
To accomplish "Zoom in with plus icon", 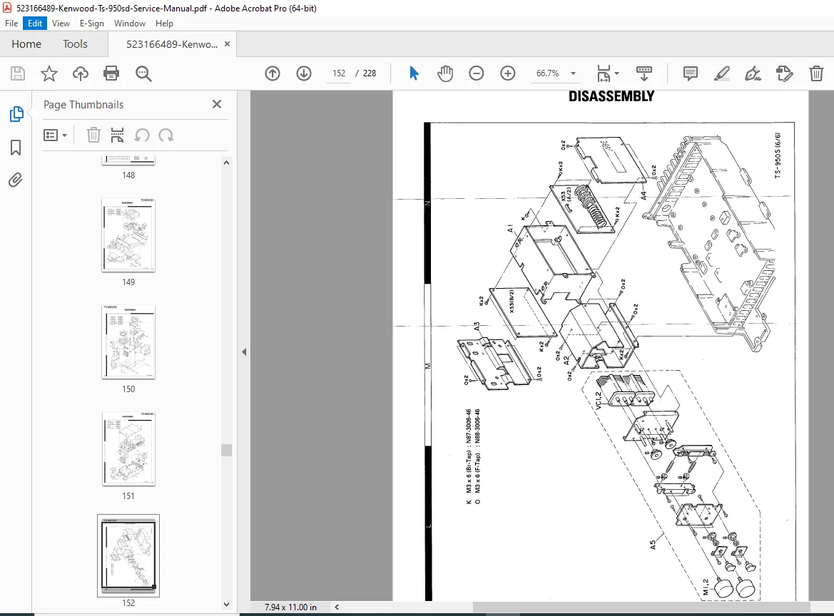I will tap(508, 73).
